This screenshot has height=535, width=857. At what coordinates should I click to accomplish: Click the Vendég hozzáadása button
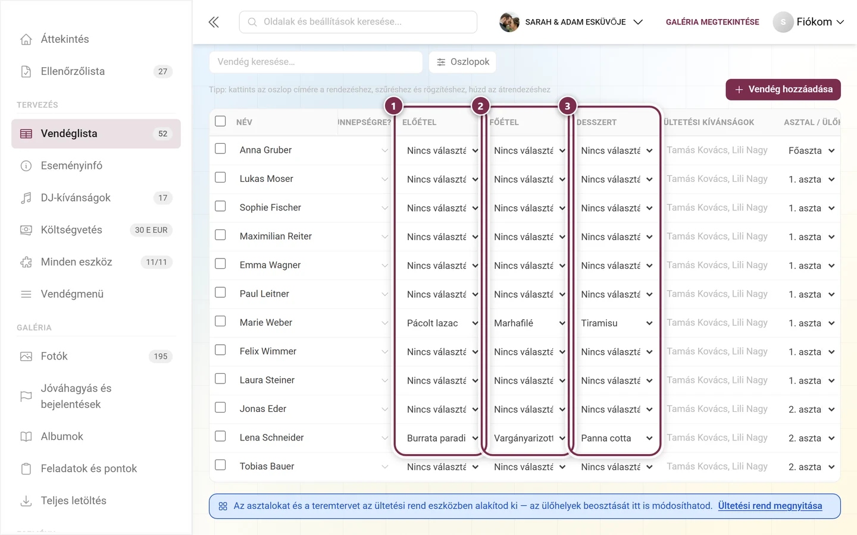pos(783,90)
